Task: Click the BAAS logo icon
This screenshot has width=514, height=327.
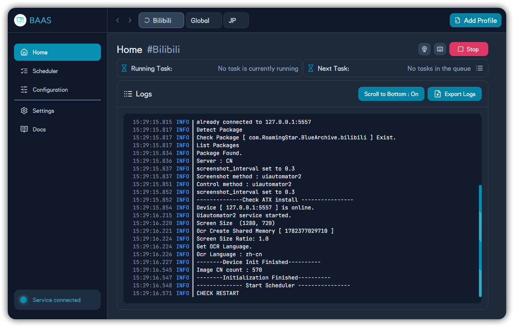Action: coord(20,20)
